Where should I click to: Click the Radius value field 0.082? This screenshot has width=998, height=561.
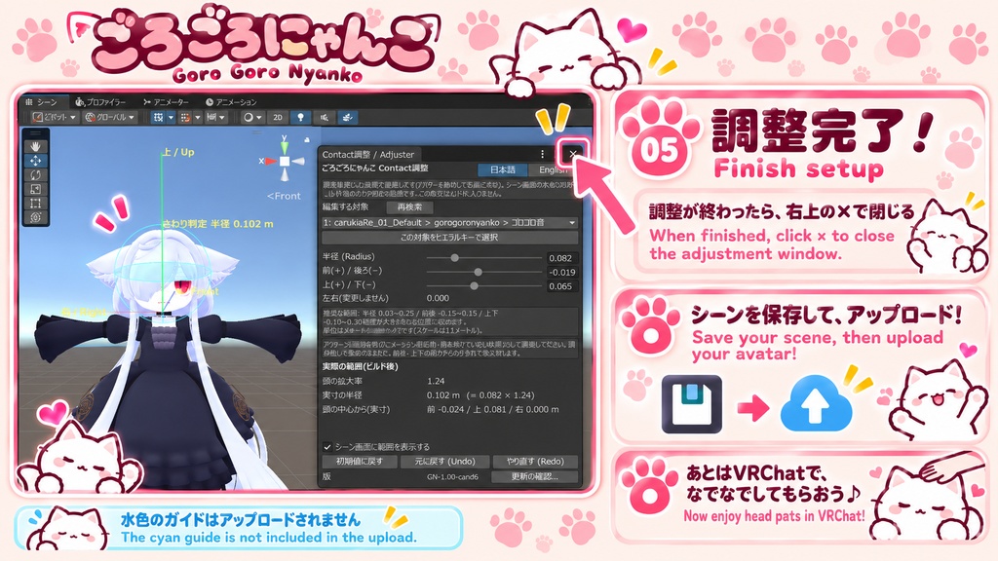pyautogui.click(x=562, y=258)
